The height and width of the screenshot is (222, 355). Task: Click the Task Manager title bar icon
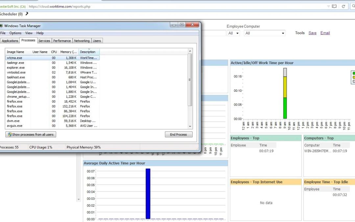(x=1, y=26)
